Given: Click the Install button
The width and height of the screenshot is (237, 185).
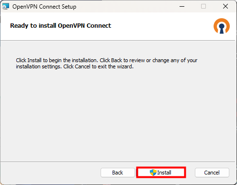Looking at the screenshot, I should click(161, 173).
